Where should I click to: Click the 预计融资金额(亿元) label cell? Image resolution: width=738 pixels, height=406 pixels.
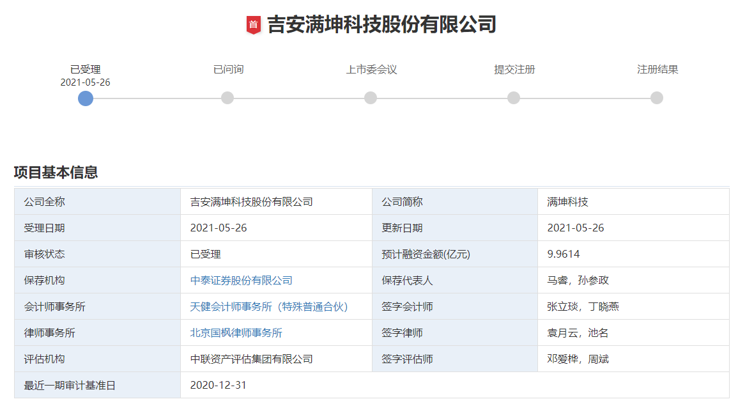click(455, 254)
